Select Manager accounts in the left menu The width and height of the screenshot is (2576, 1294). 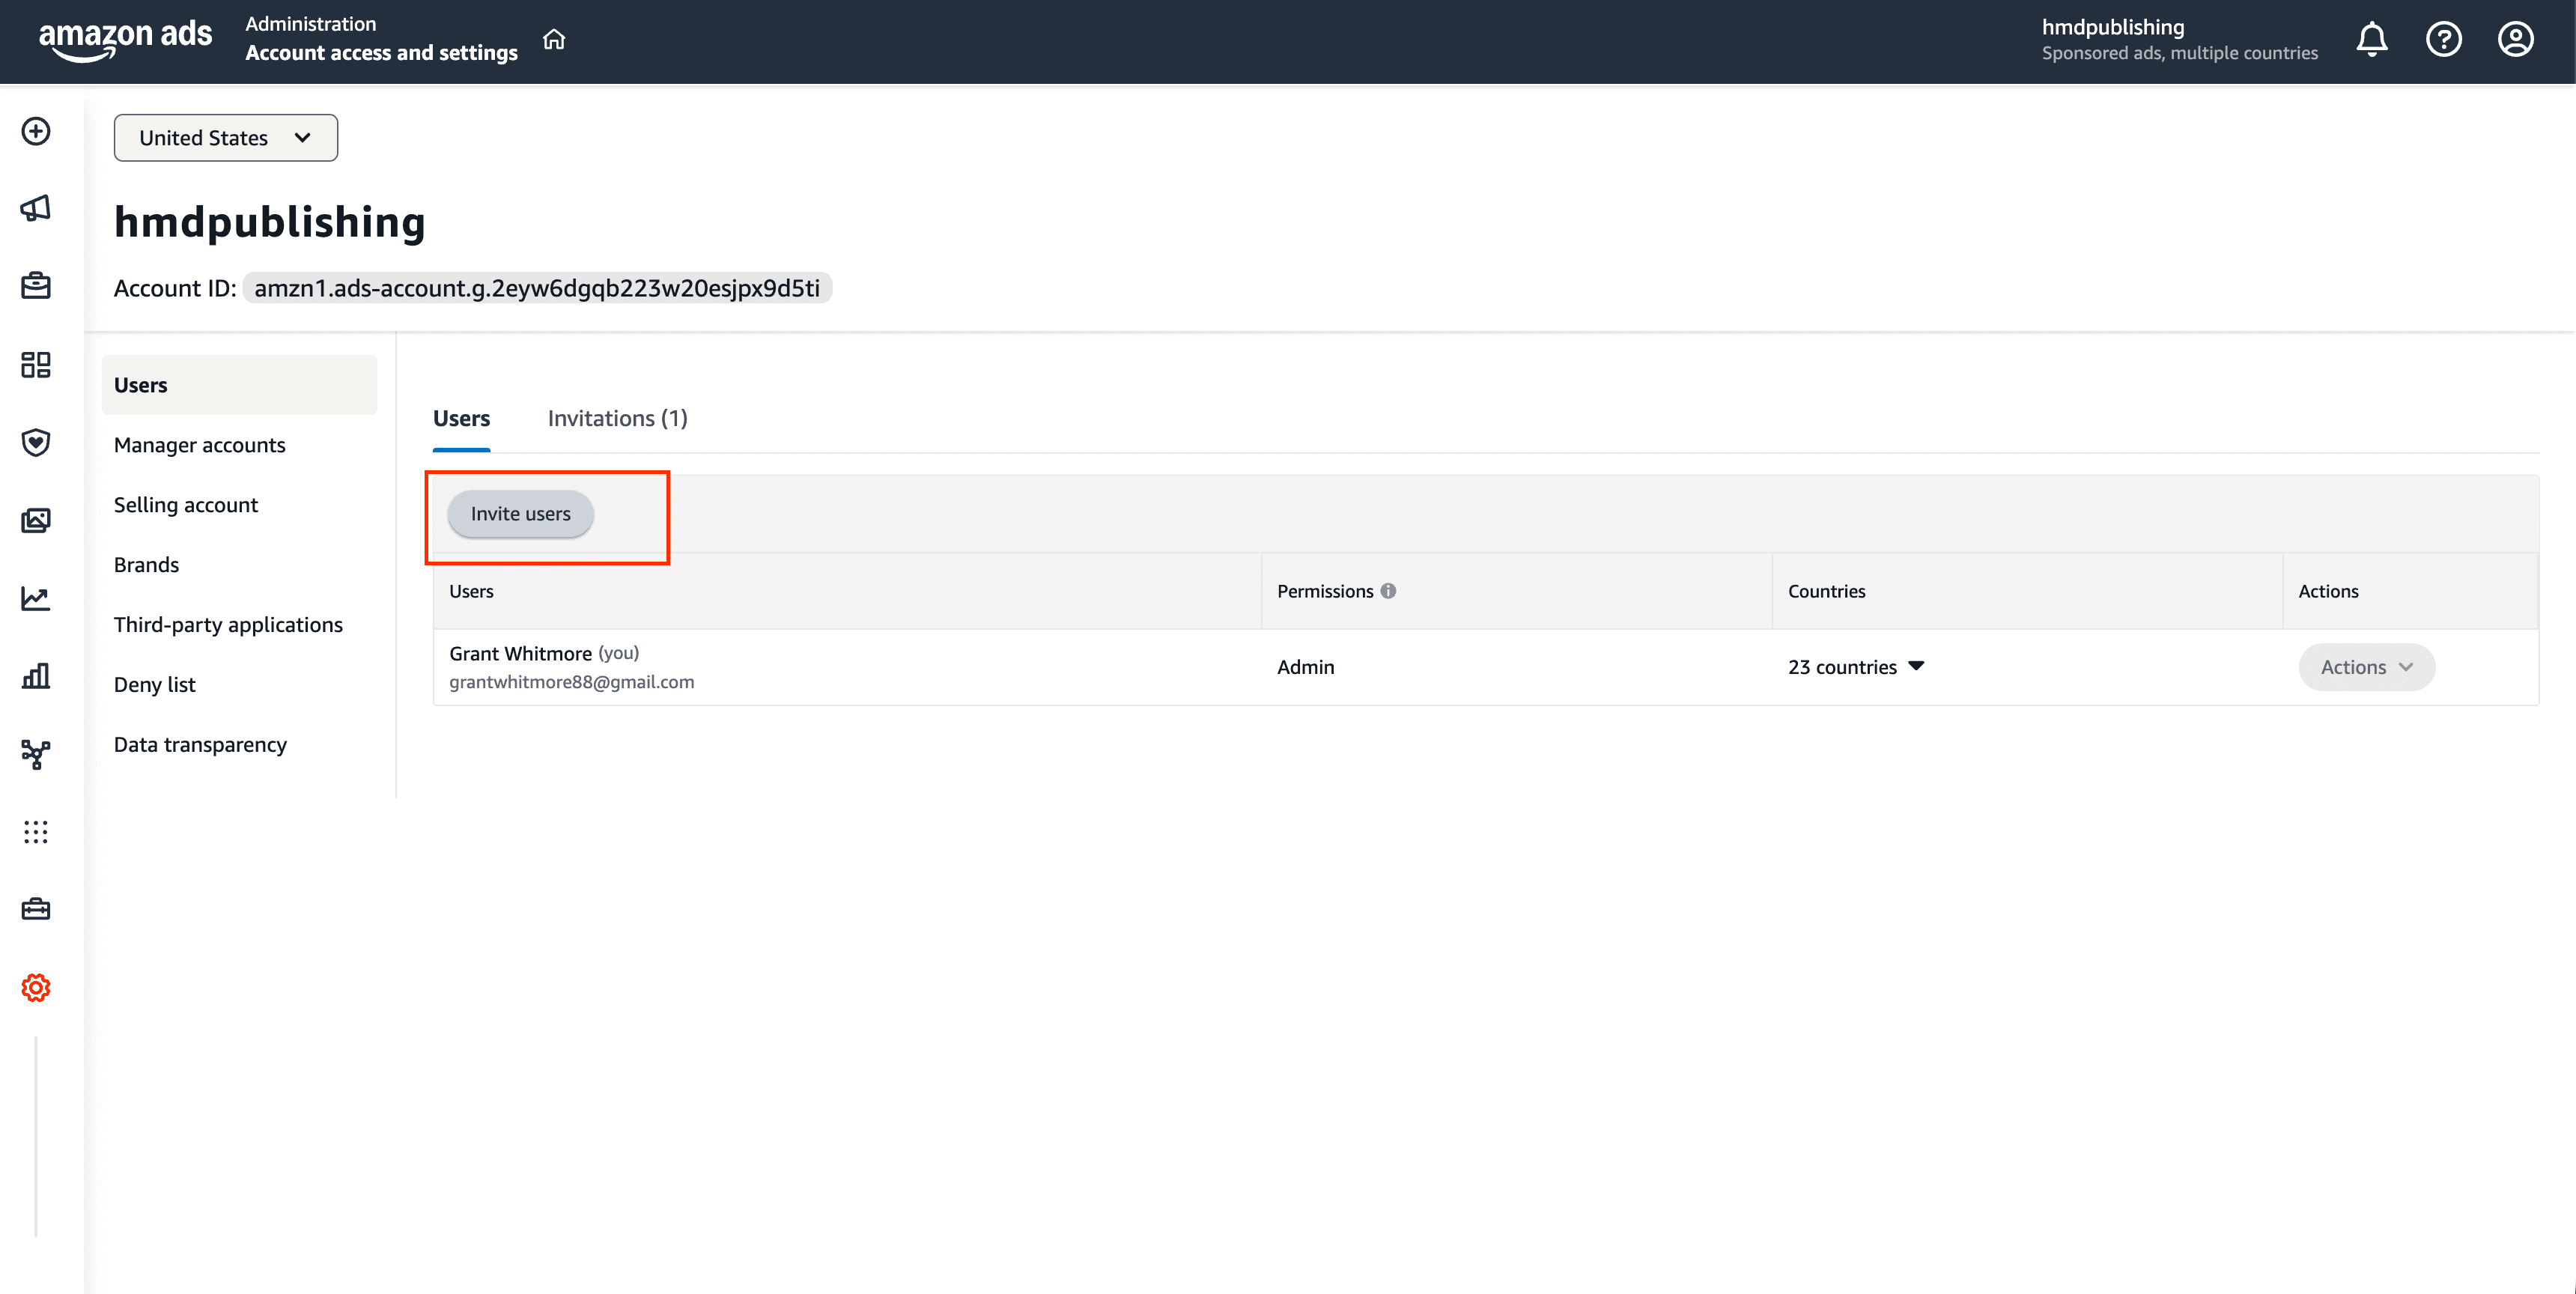pos(199,444)
